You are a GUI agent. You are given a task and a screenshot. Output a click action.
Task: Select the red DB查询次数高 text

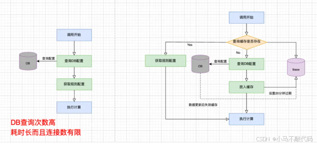tap(33, 123)
